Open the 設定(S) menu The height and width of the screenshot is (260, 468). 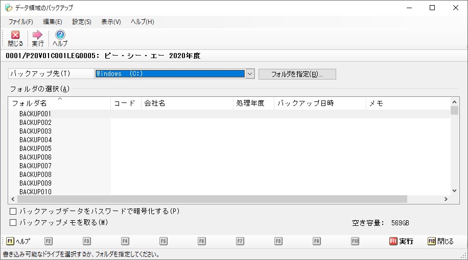click(82, 22)
